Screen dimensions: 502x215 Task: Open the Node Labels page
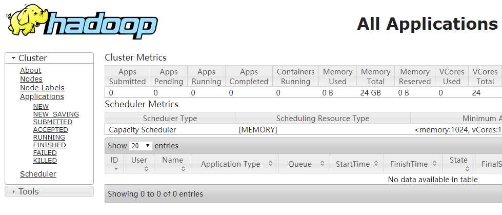point(42,88)
